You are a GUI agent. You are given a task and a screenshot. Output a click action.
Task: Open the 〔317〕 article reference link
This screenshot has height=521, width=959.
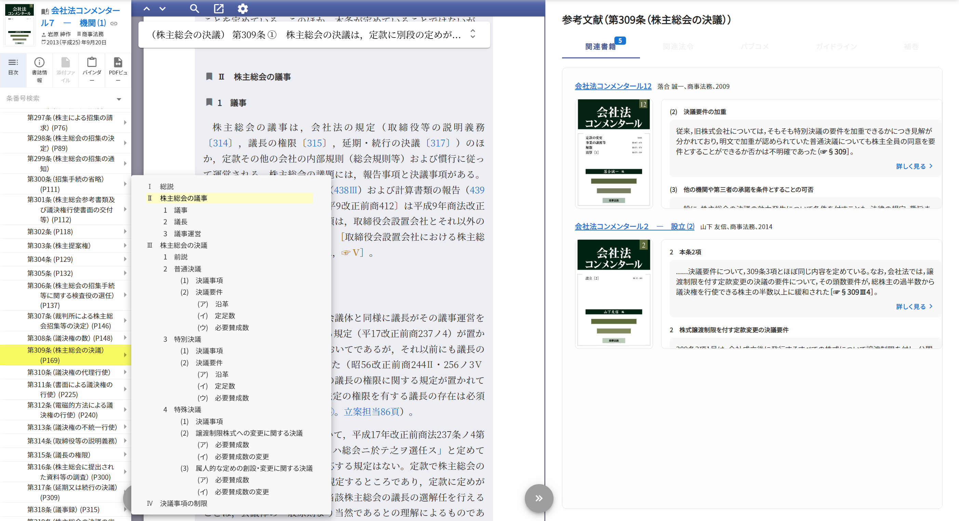[x=438, y=143]
